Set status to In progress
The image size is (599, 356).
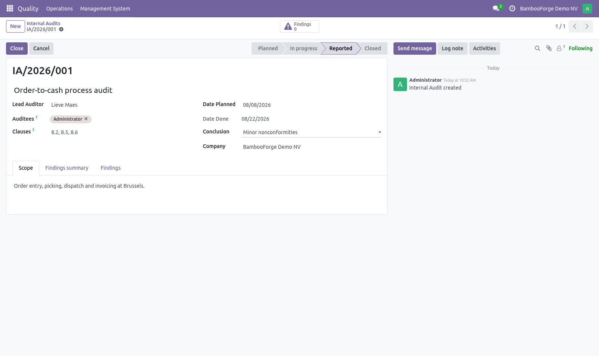(x=303, y=48)
